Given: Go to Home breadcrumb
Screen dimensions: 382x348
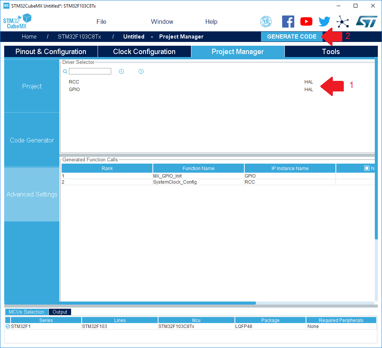Looking at the screenshot, I should (x=29, y=37).
